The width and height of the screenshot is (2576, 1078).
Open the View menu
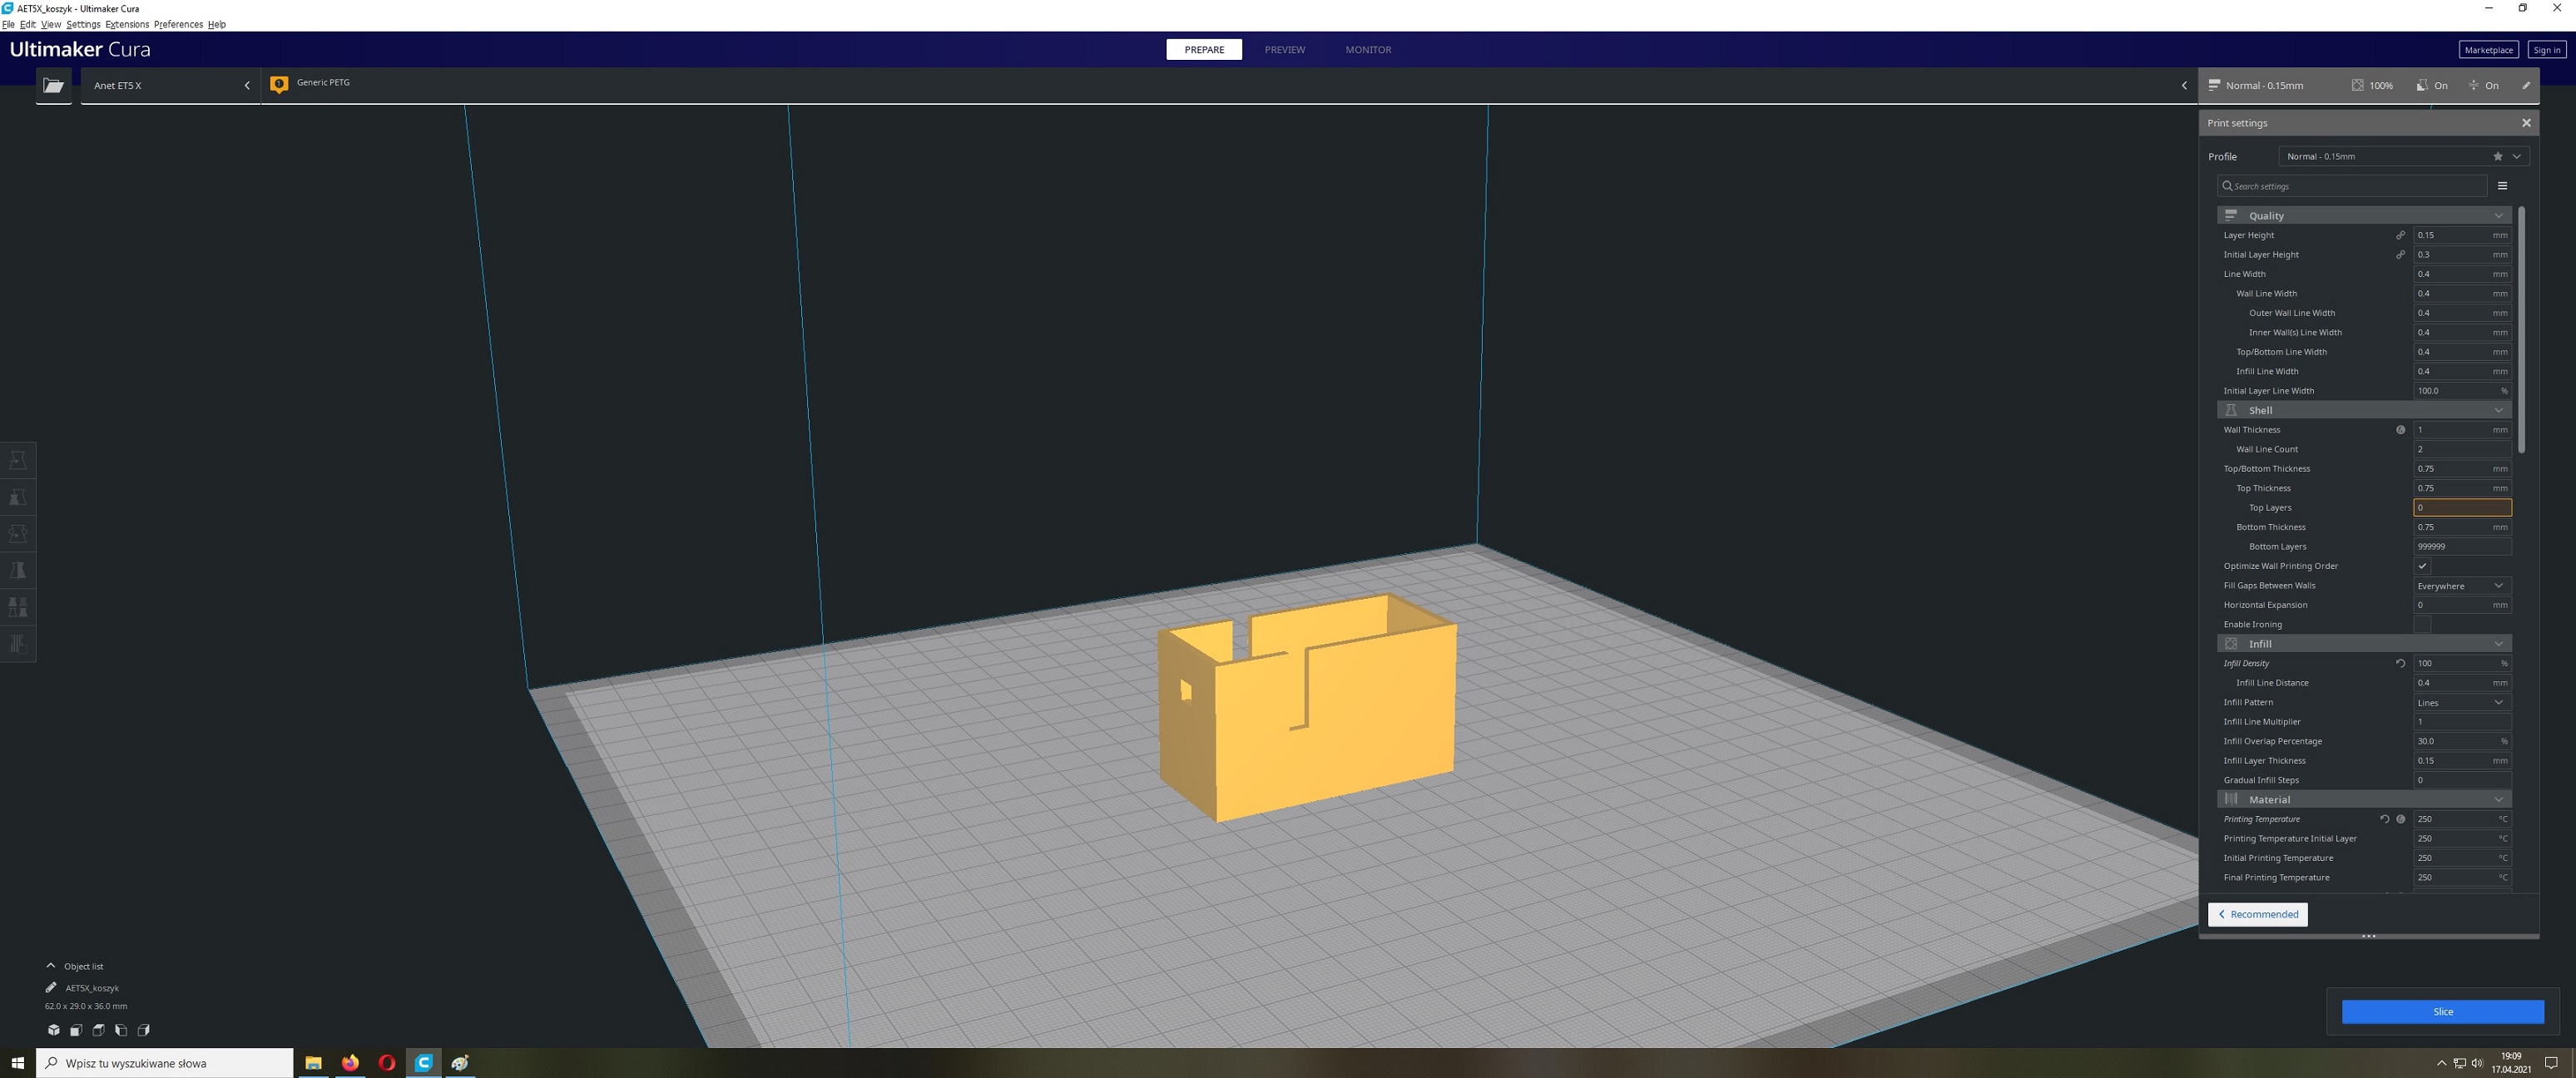[51, 24]
